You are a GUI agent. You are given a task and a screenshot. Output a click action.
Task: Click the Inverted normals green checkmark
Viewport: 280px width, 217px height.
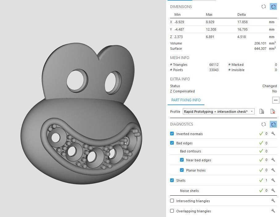(261, 134)
